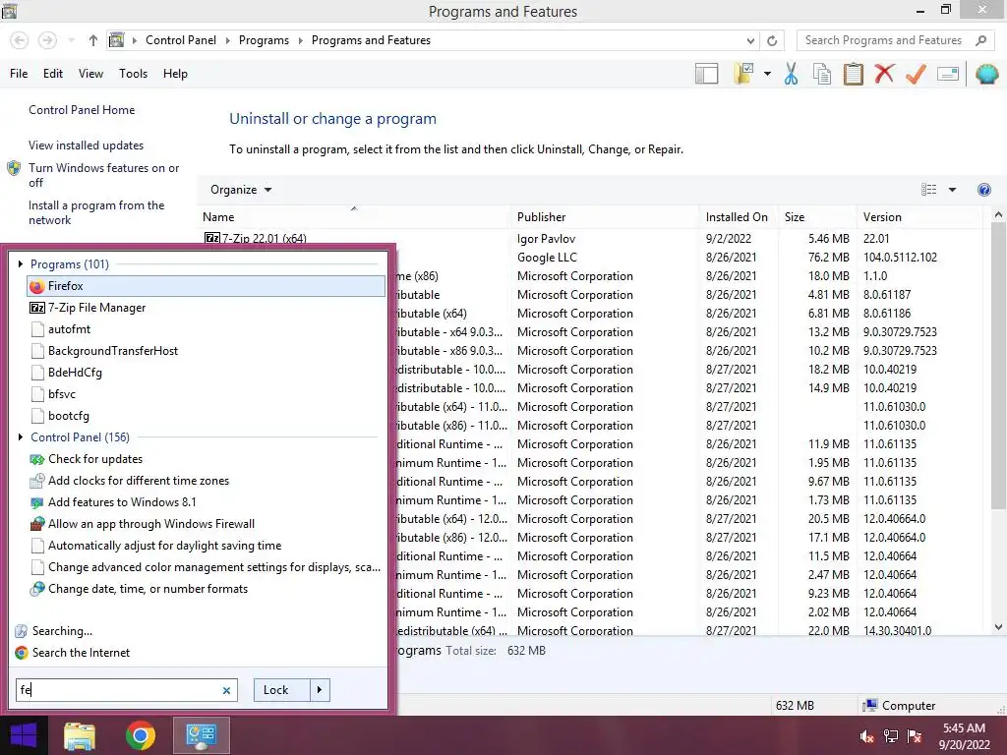Open the Lock button options arrow

(320, 690)
